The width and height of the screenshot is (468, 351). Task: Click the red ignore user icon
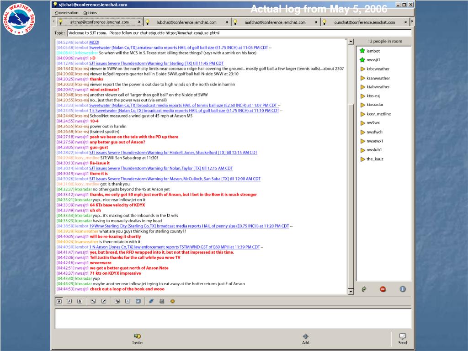[383, 289]
